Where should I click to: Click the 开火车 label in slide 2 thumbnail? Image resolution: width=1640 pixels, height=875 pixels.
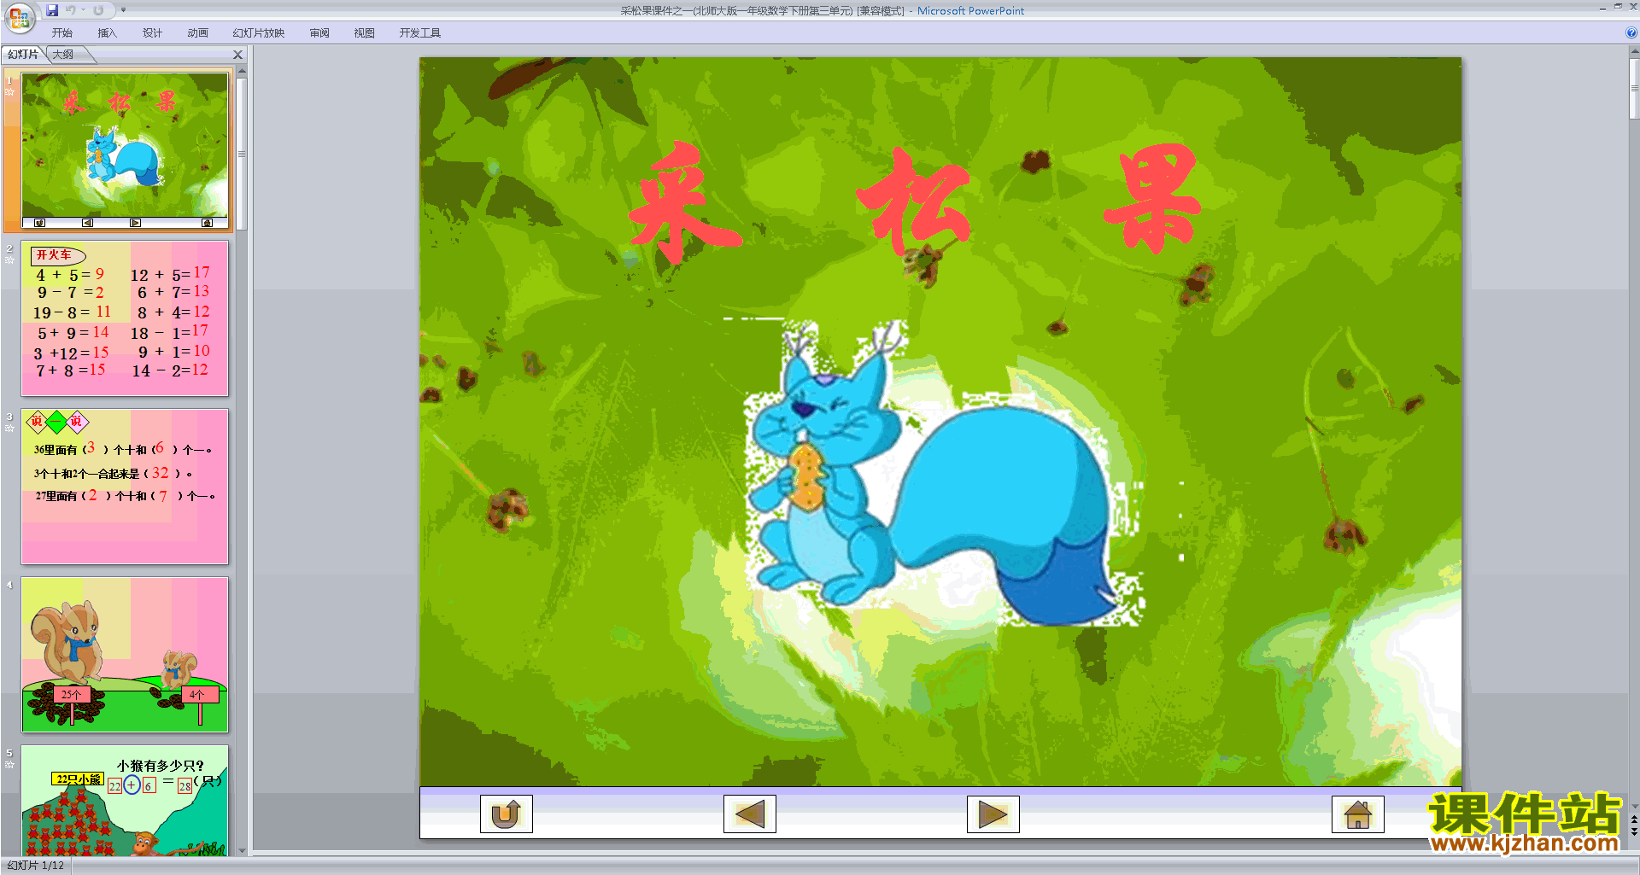pos(56,255)
